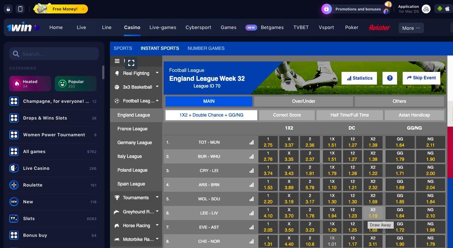
Task: Select the Heated category
Action: [30, 84]
